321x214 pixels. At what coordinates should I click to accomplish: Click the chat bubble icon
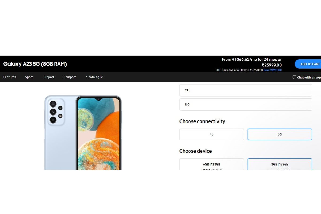tap(294, 77)
